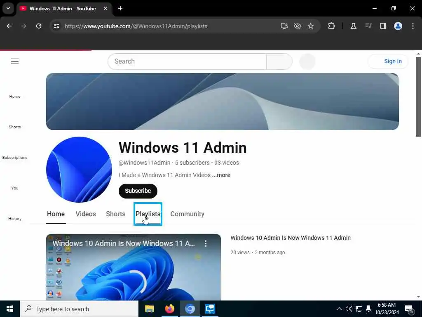This screenshot has height=317, width=422.
Task: Toggle the browser side panel icon
Action: 383,26
